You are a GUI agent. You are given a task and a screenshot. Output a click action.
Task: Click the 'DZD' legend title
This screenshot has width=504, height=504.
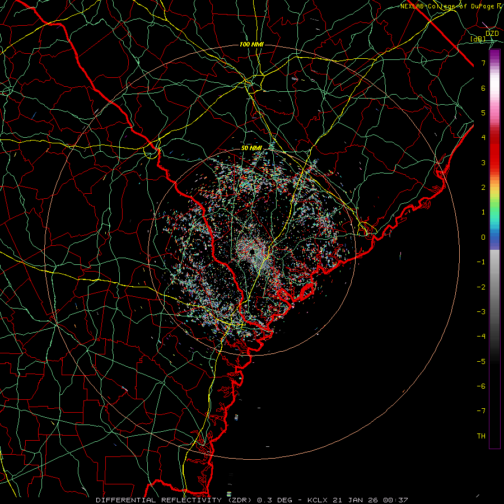click(492, 34)
